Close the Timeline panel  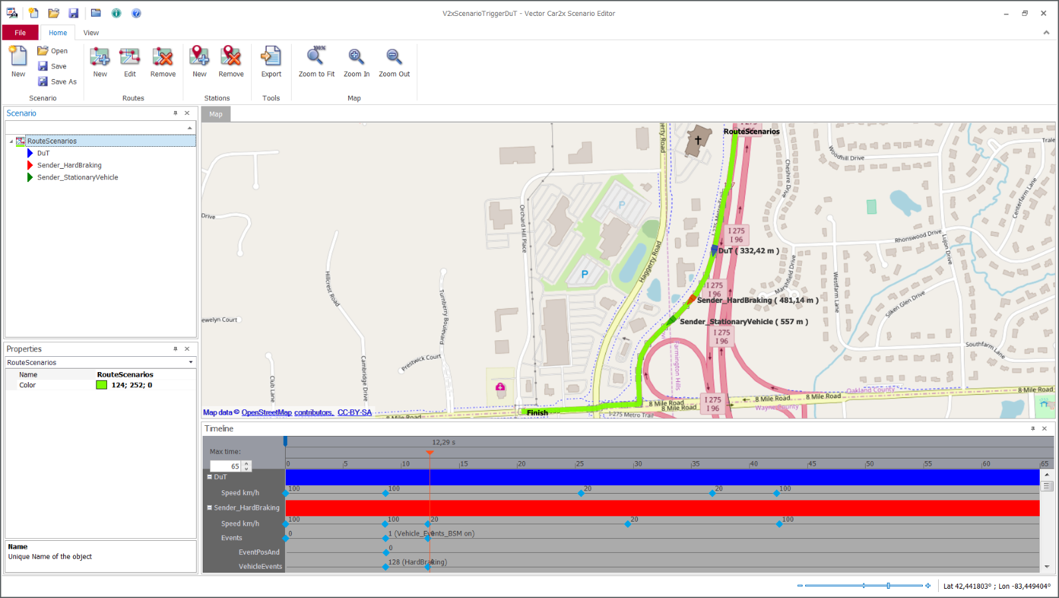pyautogui.click(x=1044, y=429)
